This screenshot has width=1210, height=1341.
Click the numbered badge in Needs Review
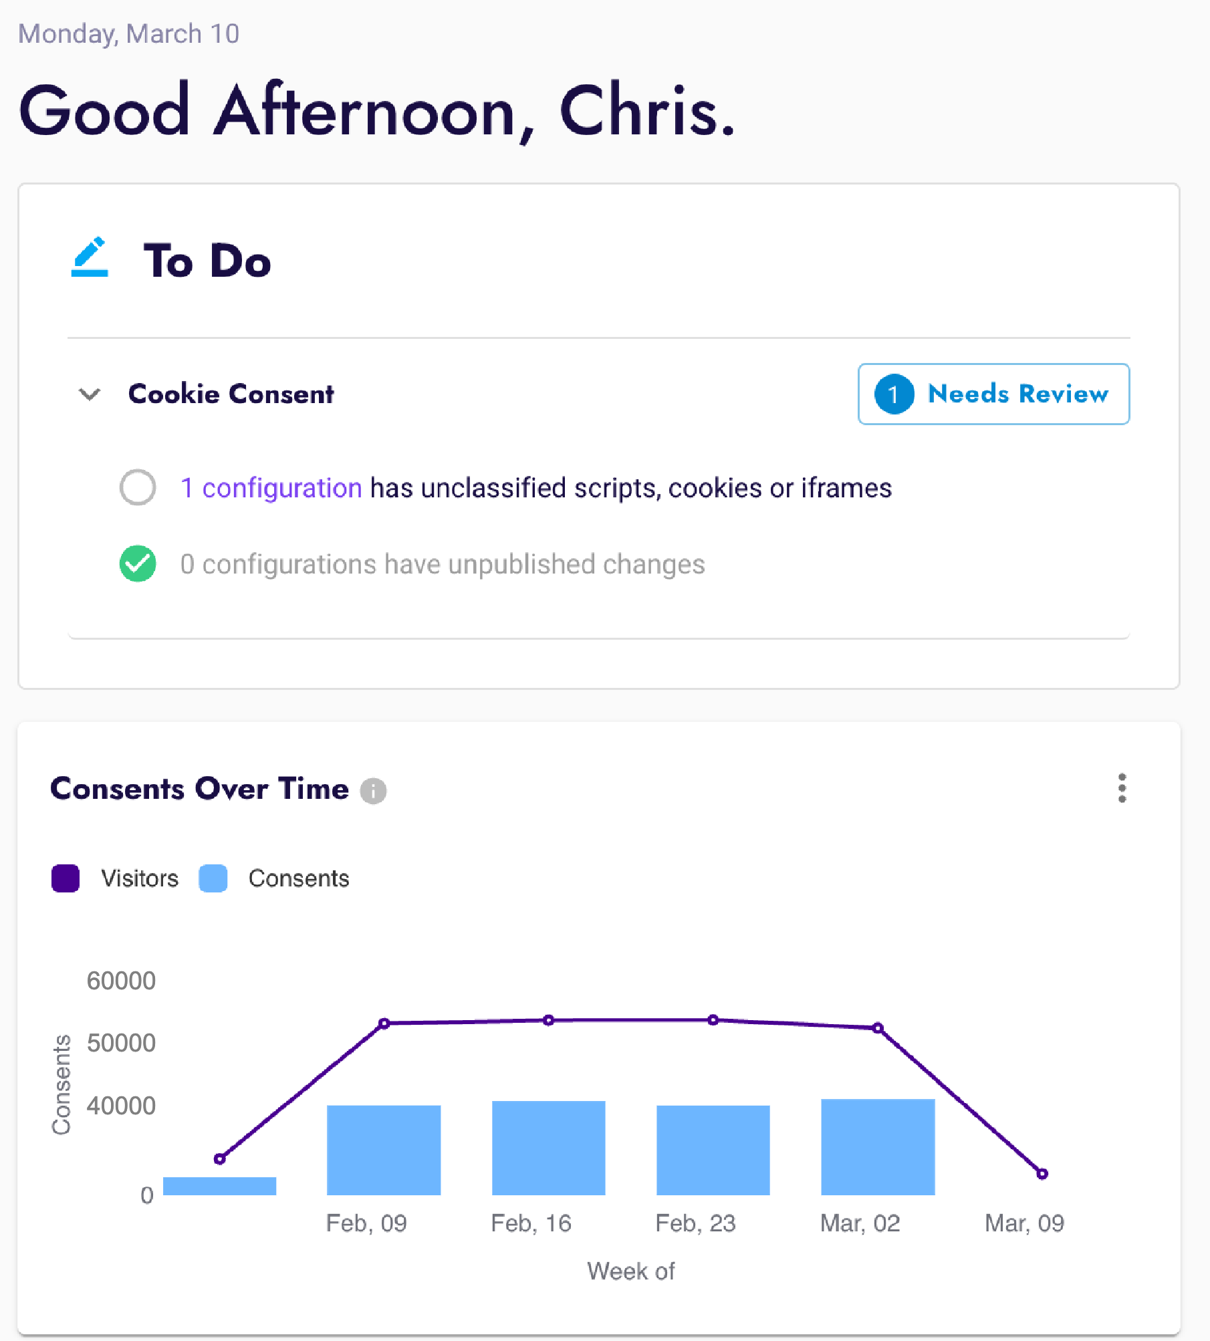click(x=894, y=394)
